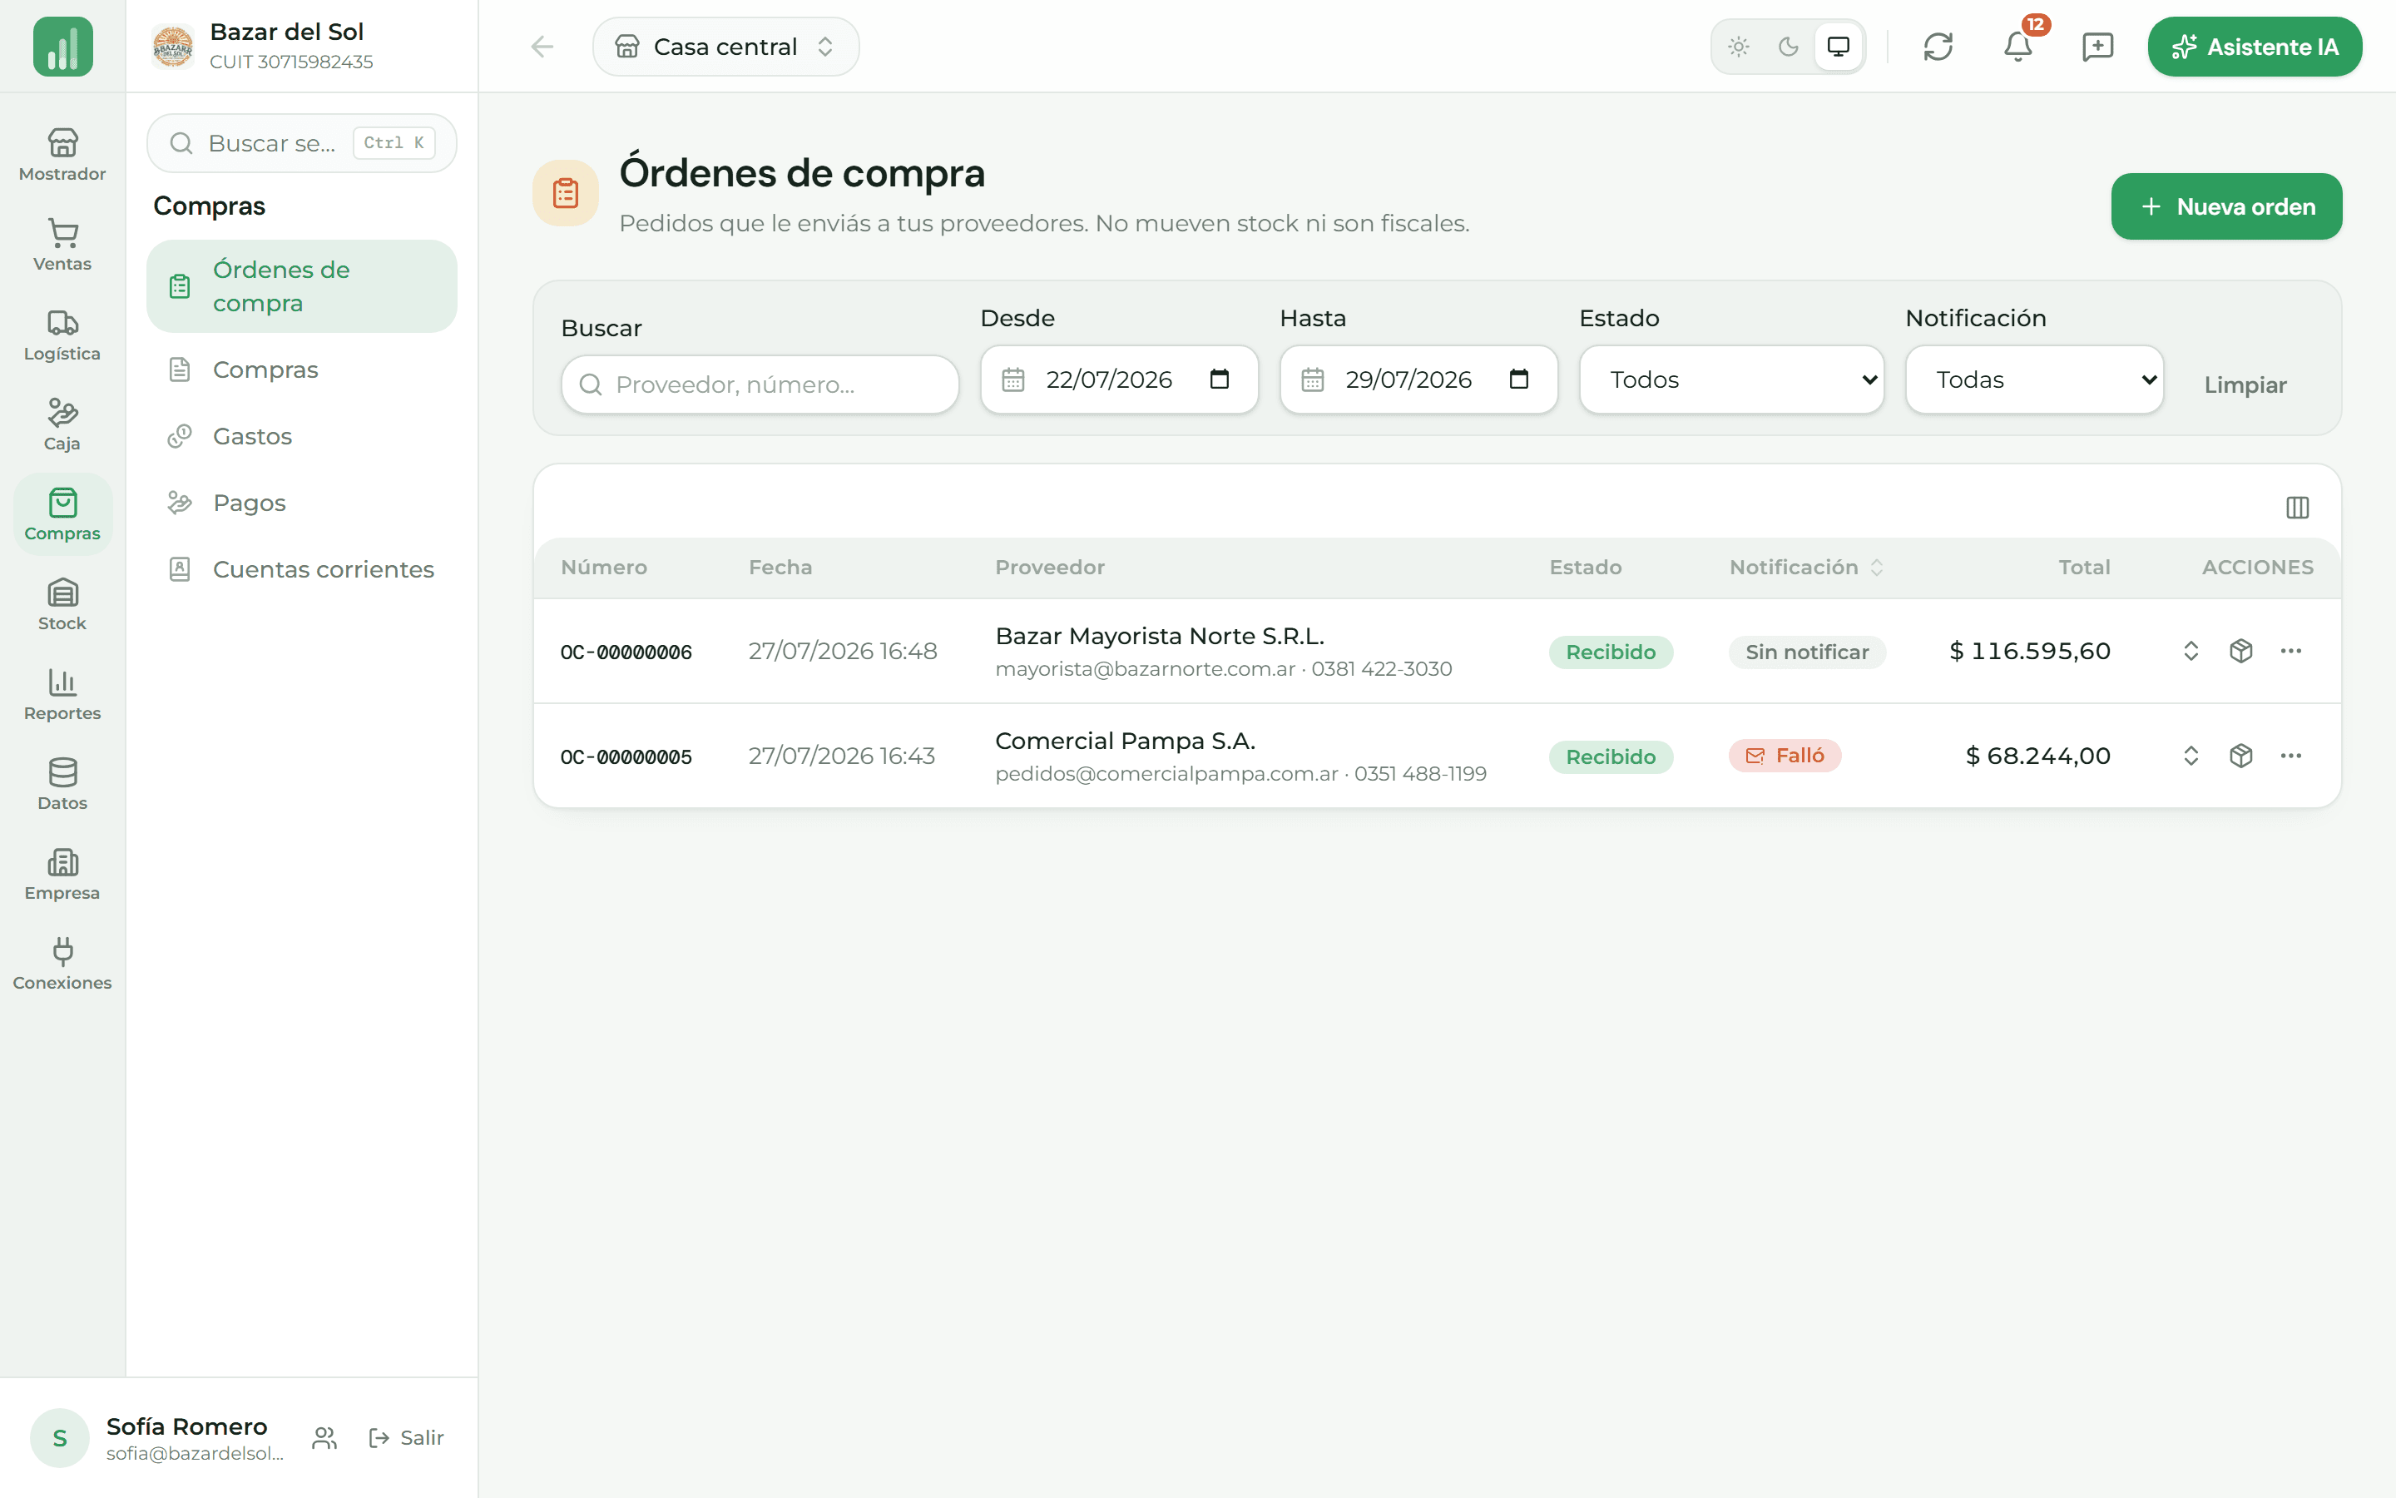Screen dimensions: 2396x1498
Task: Open the feedback message icon
Action: click(2097, 47)
